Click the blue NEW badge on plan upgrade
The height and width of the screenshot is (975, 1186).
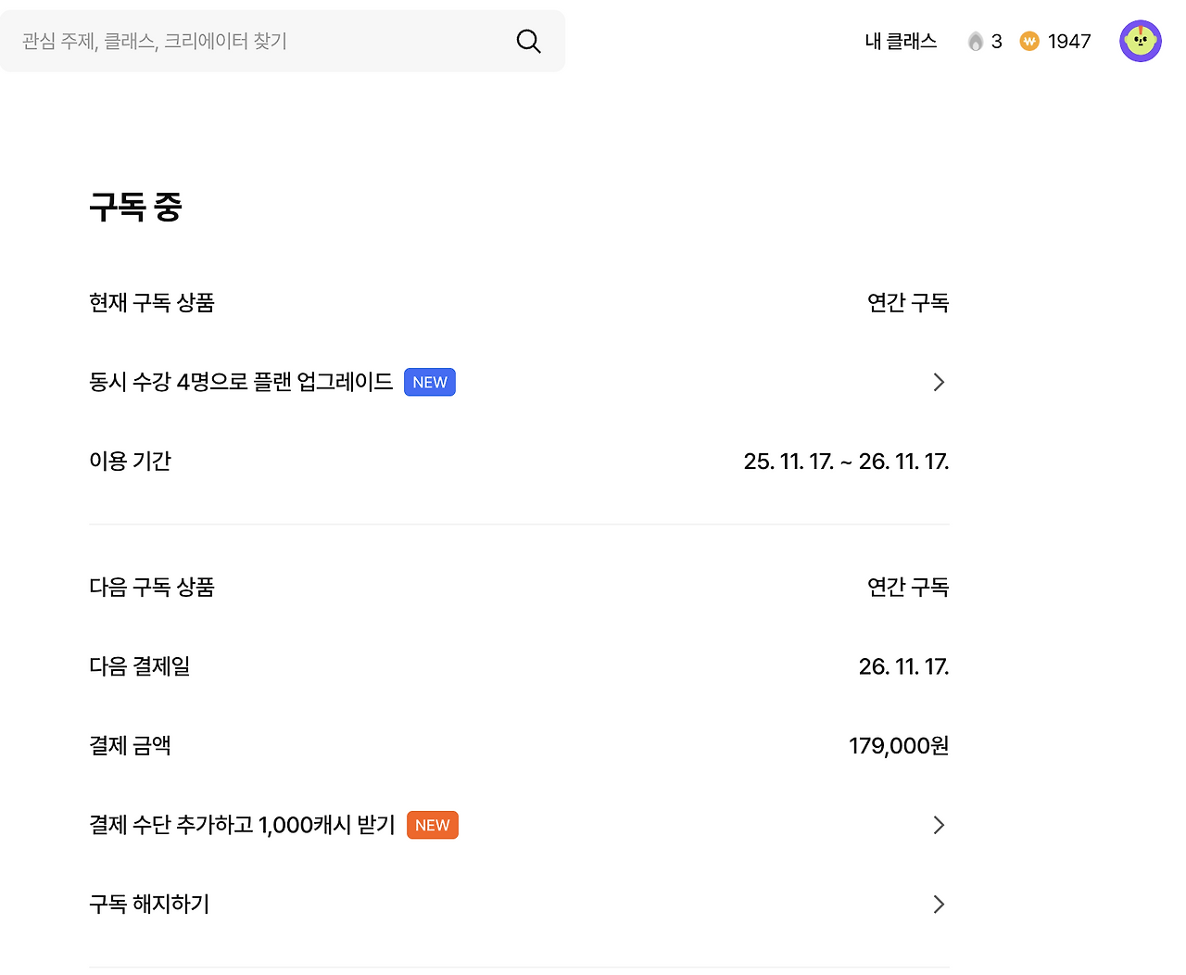(430, 383)
